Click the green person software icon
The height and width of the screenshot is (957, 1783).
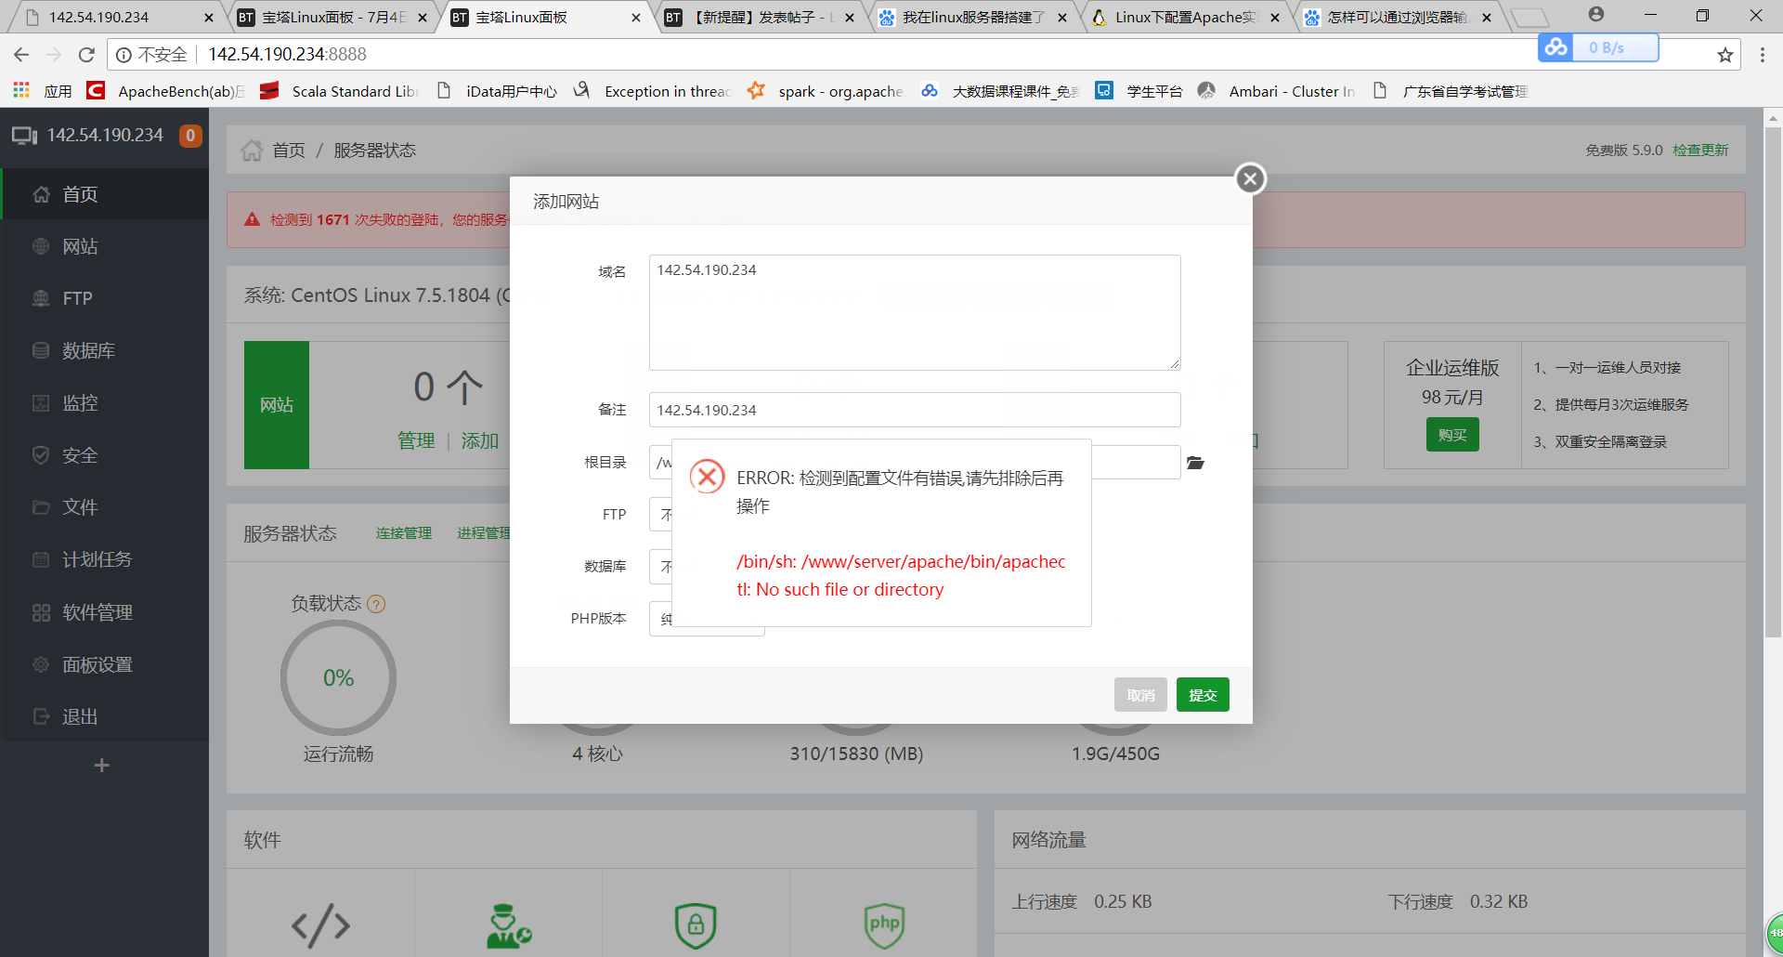508,925
